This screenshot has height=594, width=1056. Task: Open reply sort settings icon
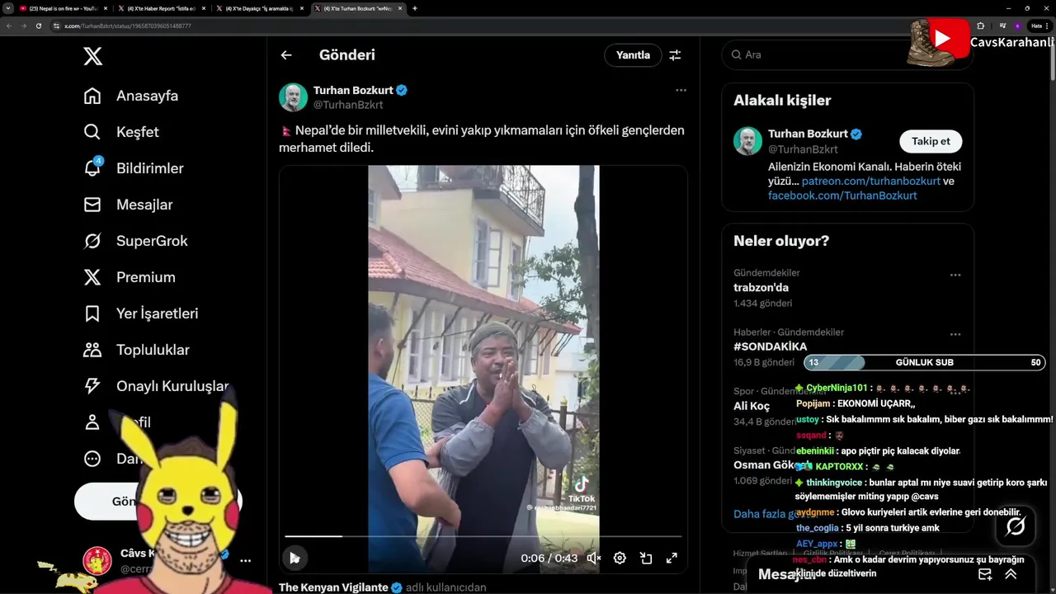[675, 55]
